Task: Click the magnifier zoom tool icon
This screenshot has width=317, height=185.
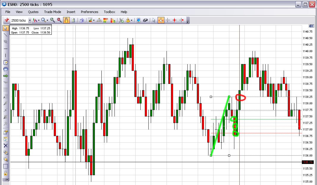Action: [43, 20]
